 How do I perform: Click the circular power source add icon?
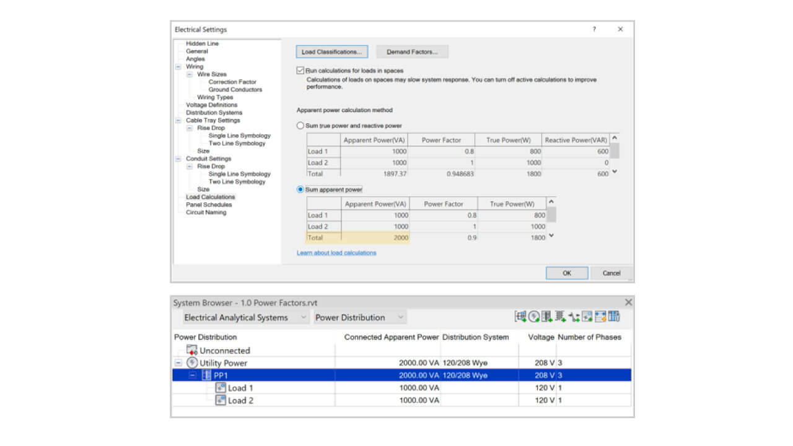[534, 317]
